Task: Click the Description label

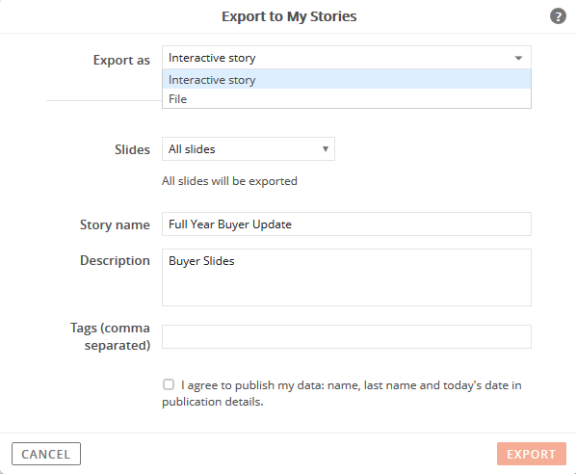Action: (115, 260)
